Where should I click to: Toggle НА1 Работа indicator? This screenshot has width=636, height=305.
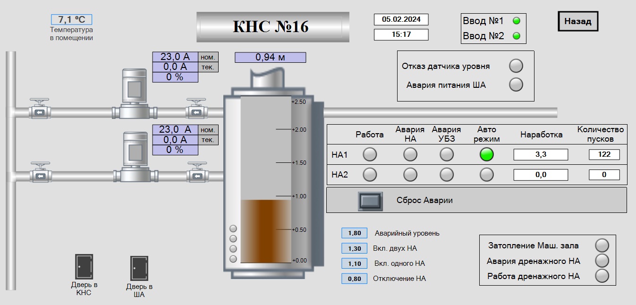(x=370, y=154)
